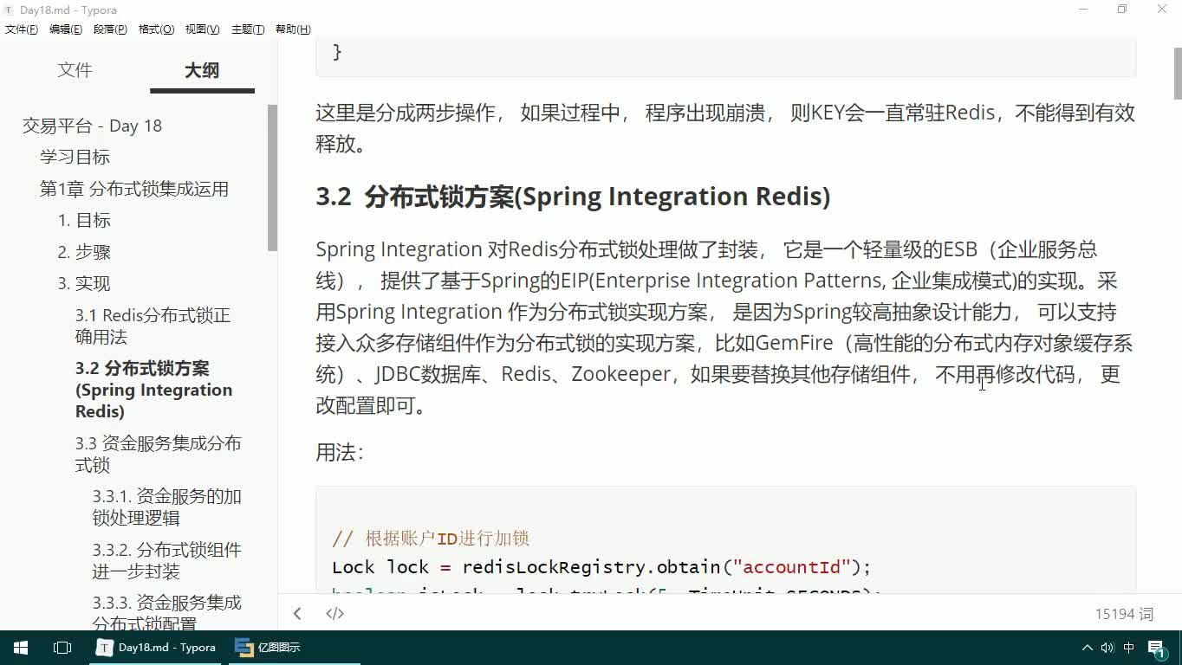Open Task View on the taskbar
This screenshot has width=1182, height=665.
tap(62, 648)
